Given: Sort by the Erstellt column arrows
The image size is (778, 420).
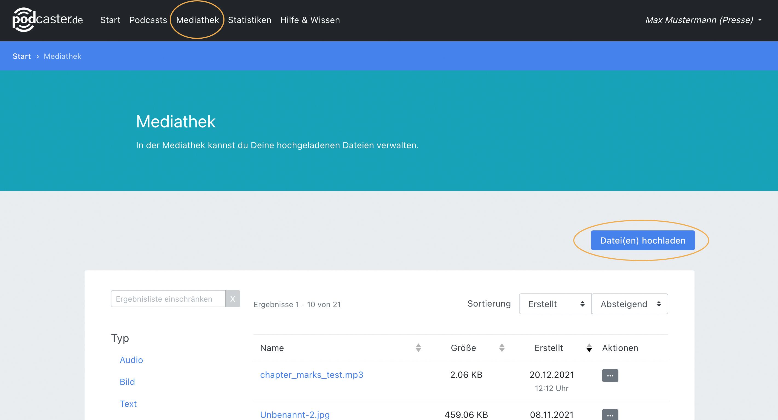Looking at the screenshot, I should point(589,347).
